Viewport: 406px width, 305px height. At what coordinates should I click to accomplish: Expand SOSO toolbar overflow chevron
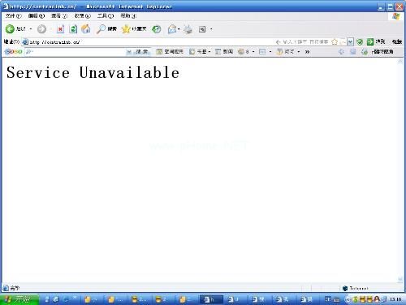pyautogui.click(x=307, y=51)
